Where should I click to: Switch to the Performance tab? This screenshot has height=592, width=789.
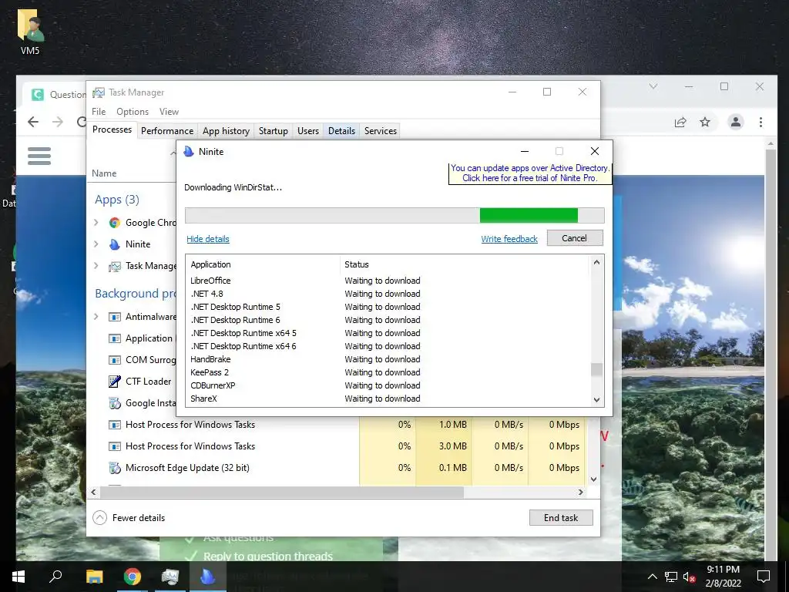167,131
